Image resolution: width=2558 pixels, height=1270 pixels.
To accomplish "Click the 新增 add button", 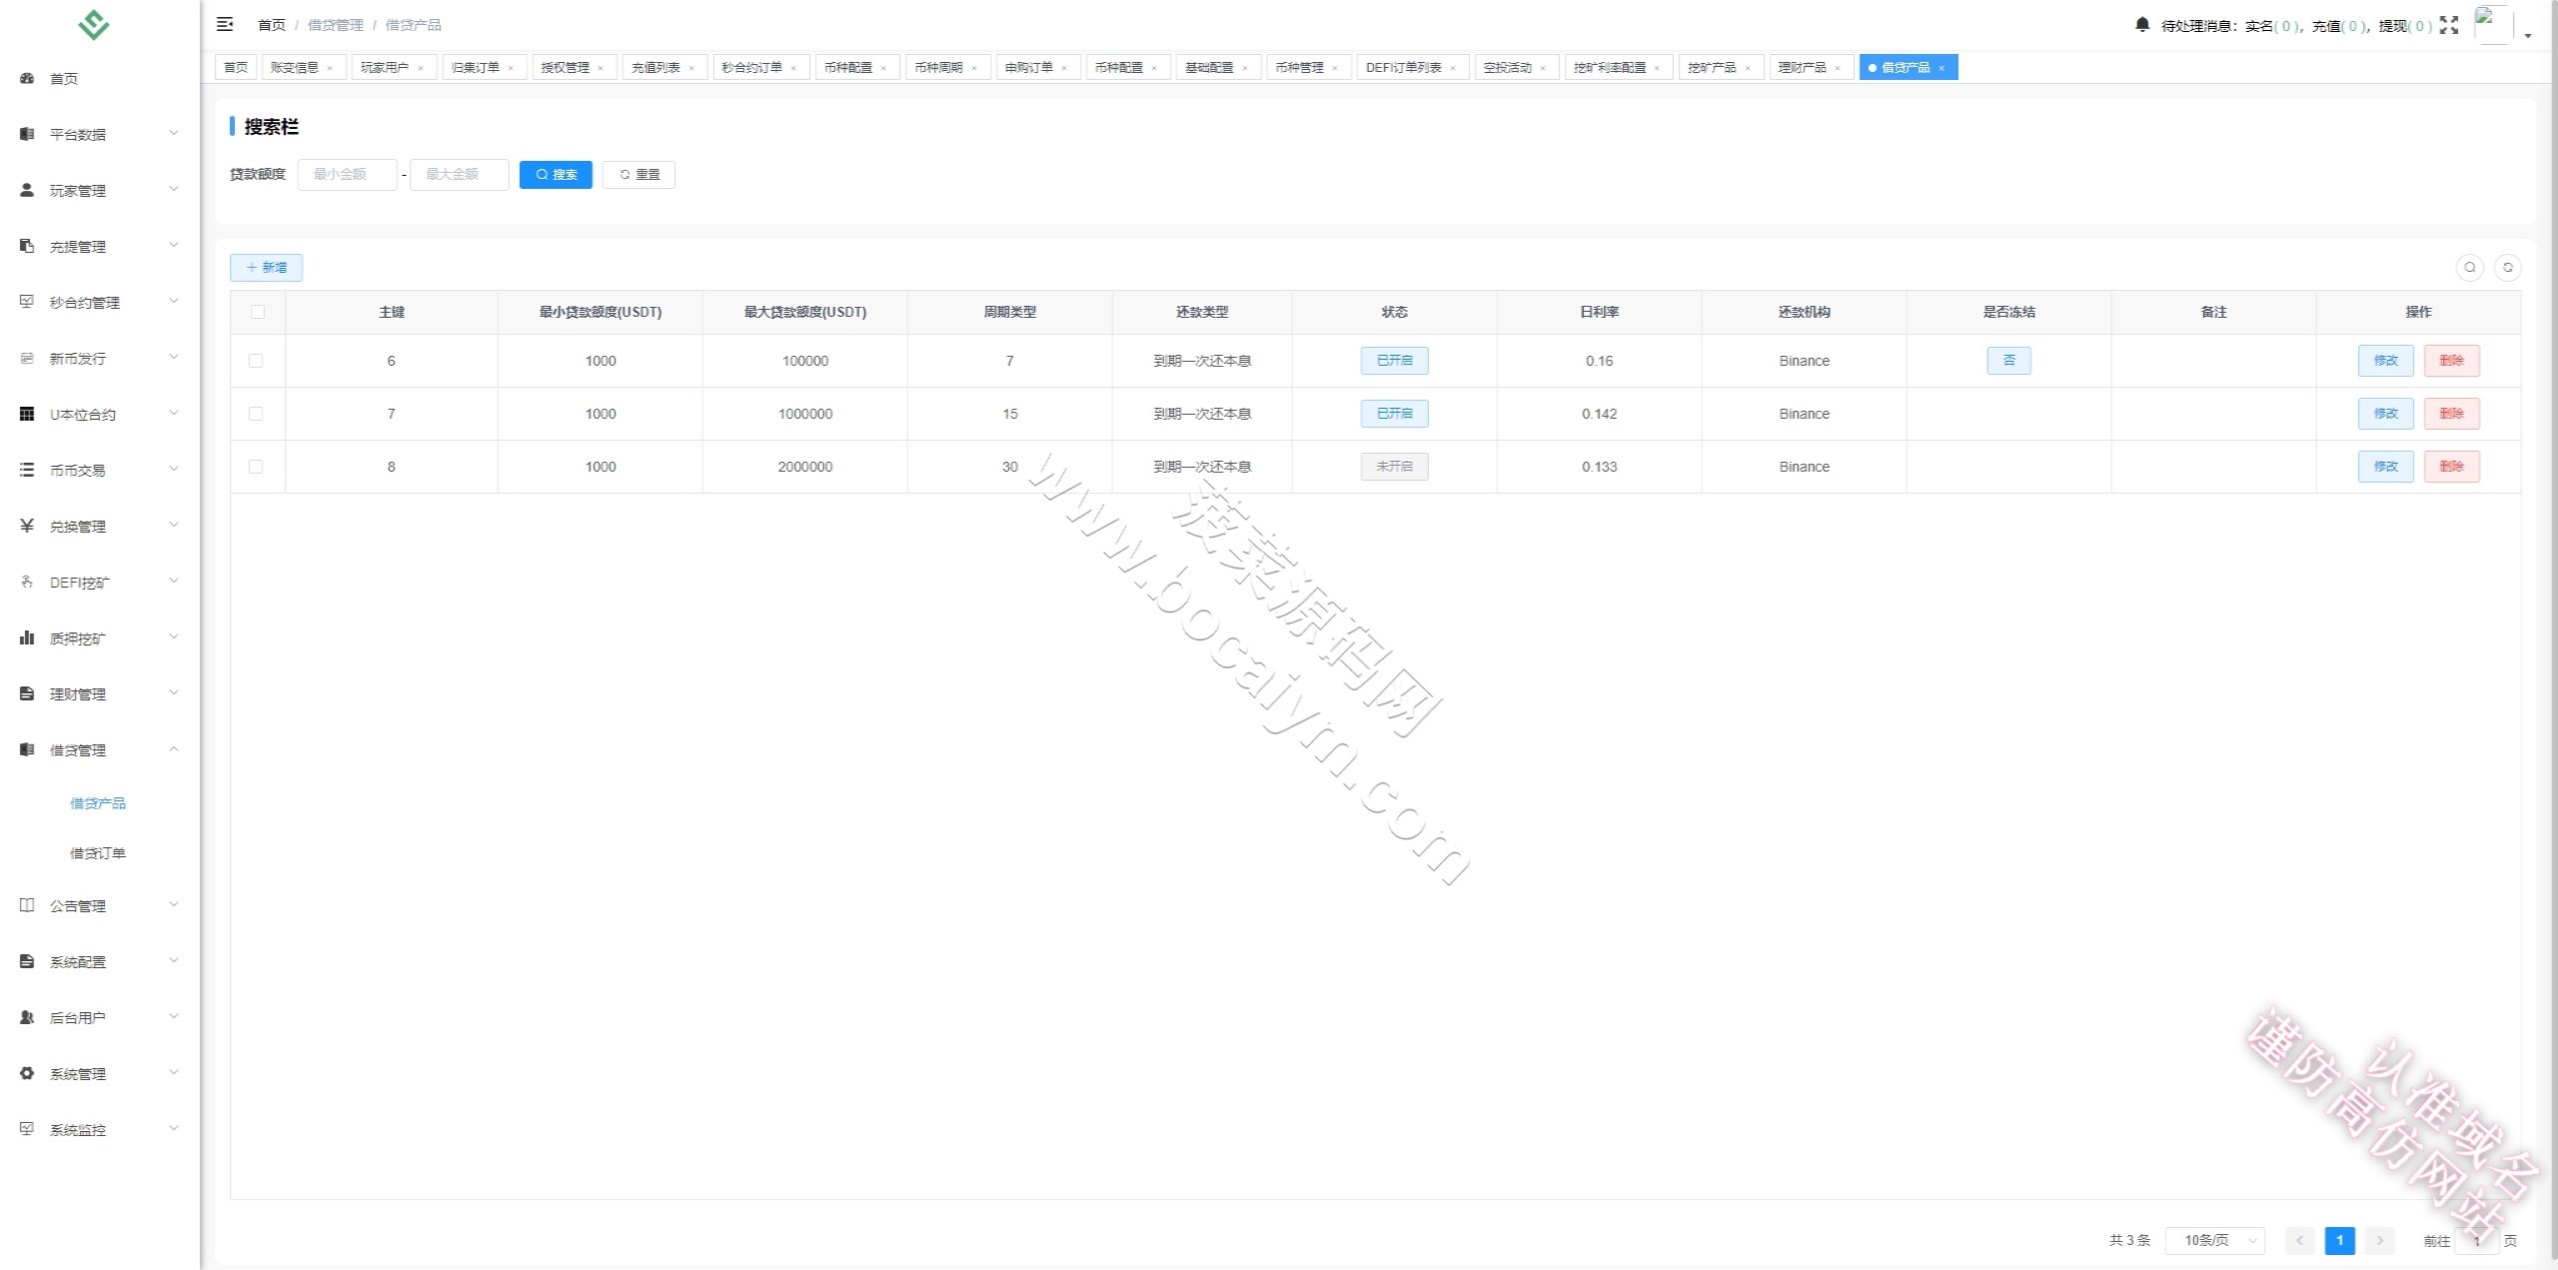I will click(266, 268).
